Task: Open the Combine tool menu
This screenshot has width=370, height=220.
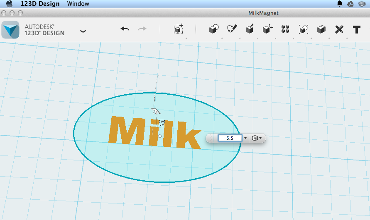Action: pos(321,29)
